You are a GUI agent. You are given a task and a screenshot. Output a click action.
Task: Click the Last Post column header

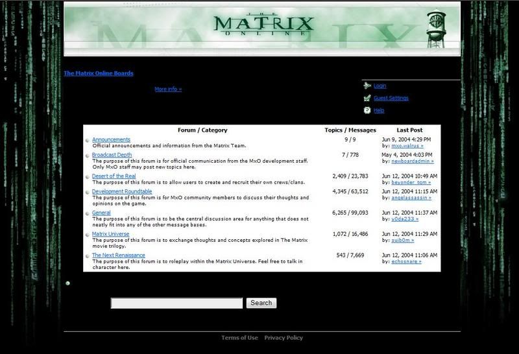(409, 130)
